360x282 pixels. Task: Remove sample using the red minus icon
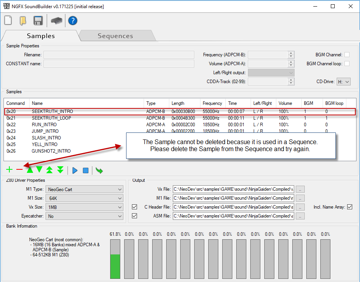tap(19, 170)
